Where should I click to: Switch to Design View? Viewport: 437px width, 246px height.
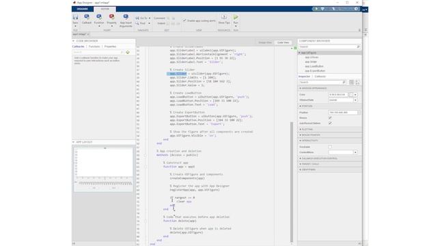tap(265, 42)
